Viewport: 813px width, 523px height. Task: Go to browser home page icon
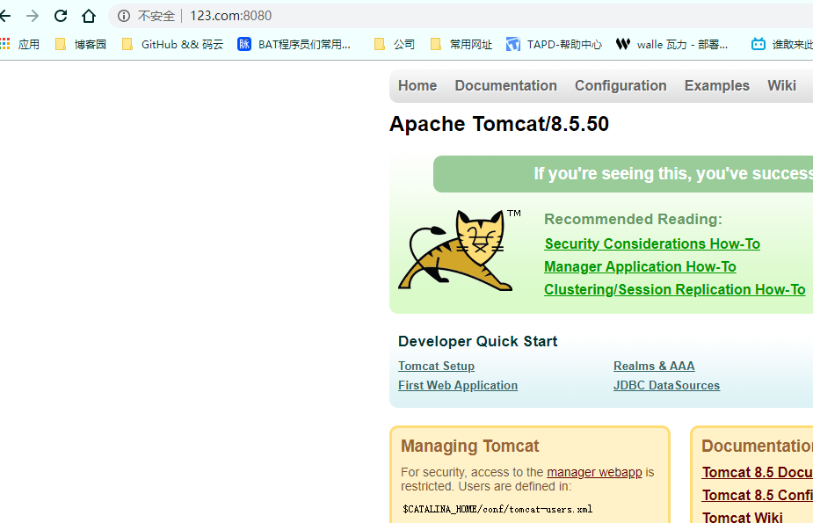pos(89,16)
